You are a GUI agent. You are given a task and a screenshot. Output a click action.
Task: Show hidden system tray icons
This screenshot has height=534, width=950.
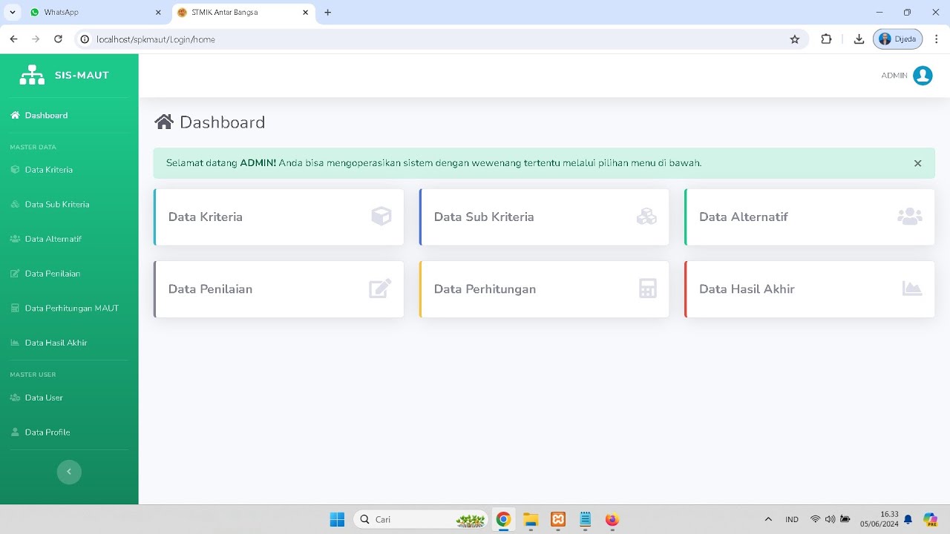click(x=768, y=519)
